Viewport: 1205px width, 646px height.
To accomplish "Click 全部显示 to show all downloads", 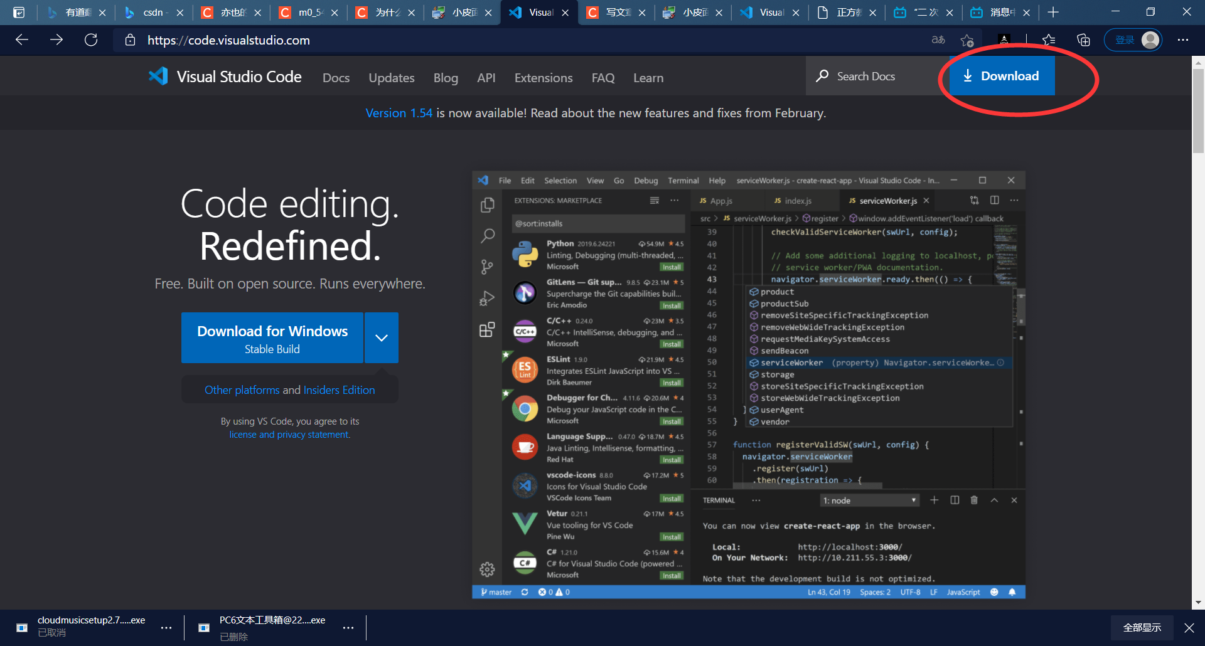I will pyautogui.click(x=1142, y=628).
